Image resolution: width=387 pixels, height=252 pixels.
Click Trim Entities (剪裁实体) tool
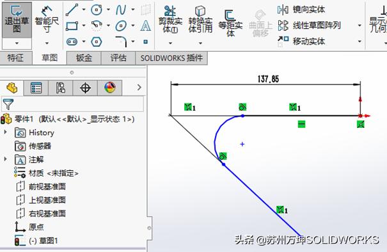(x=170, y=20)
